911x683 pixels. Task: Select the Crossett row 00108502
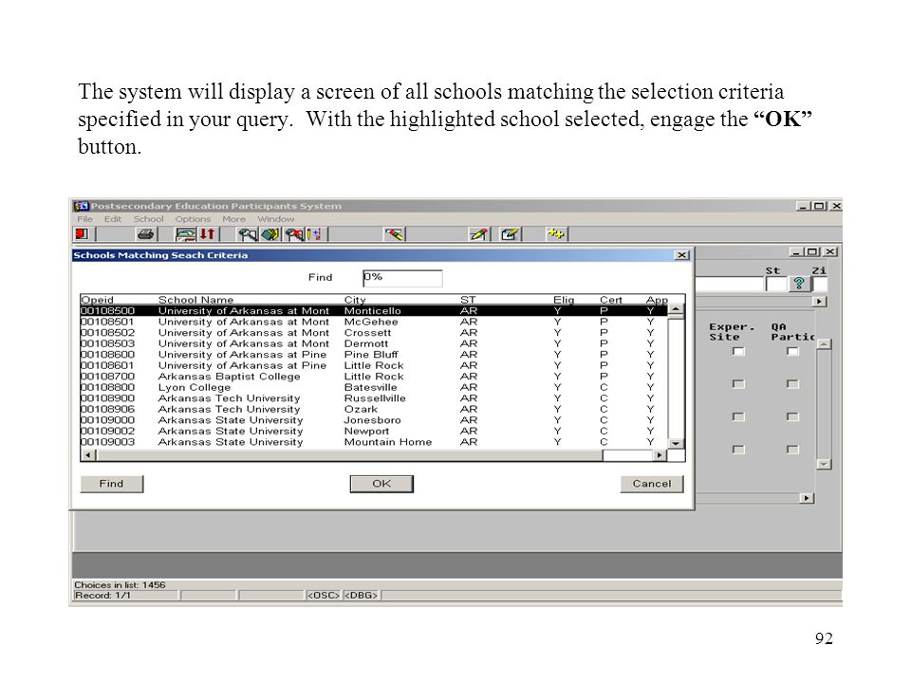(374, 333)
